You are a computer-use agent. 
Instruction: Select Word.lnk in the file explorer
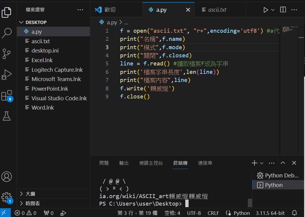[x=54, y=108]
